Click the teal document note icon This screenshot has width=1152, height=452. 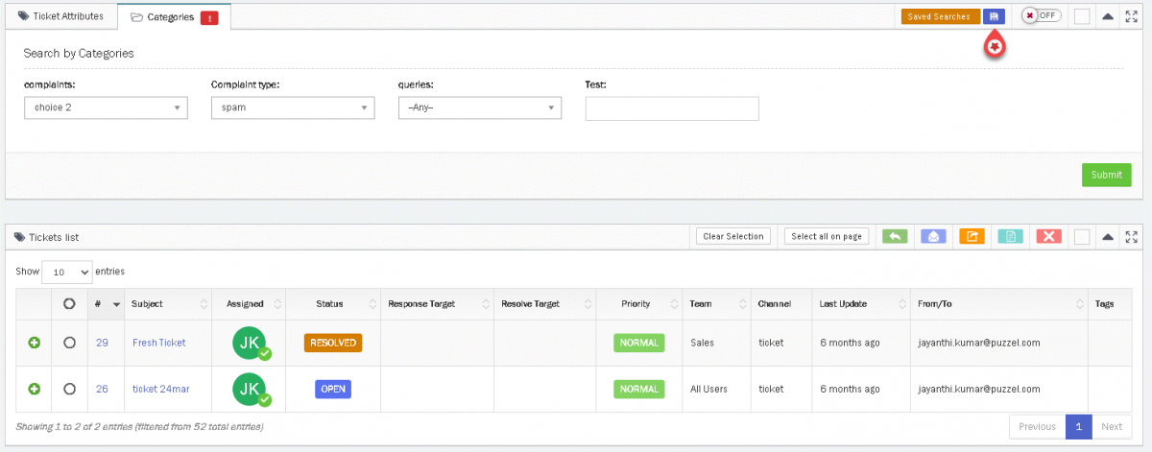click(1010, 236)
